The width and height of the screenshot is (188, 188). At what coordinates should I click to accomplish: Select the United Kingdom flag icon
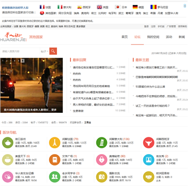(99, 7)
